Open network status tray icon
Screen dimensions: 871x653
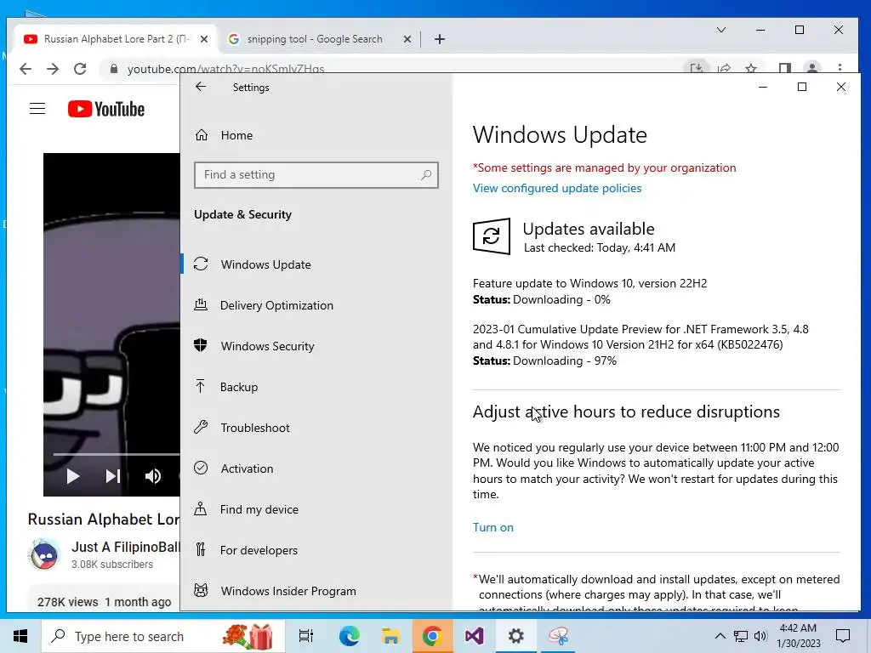click(x=741, y=636)
